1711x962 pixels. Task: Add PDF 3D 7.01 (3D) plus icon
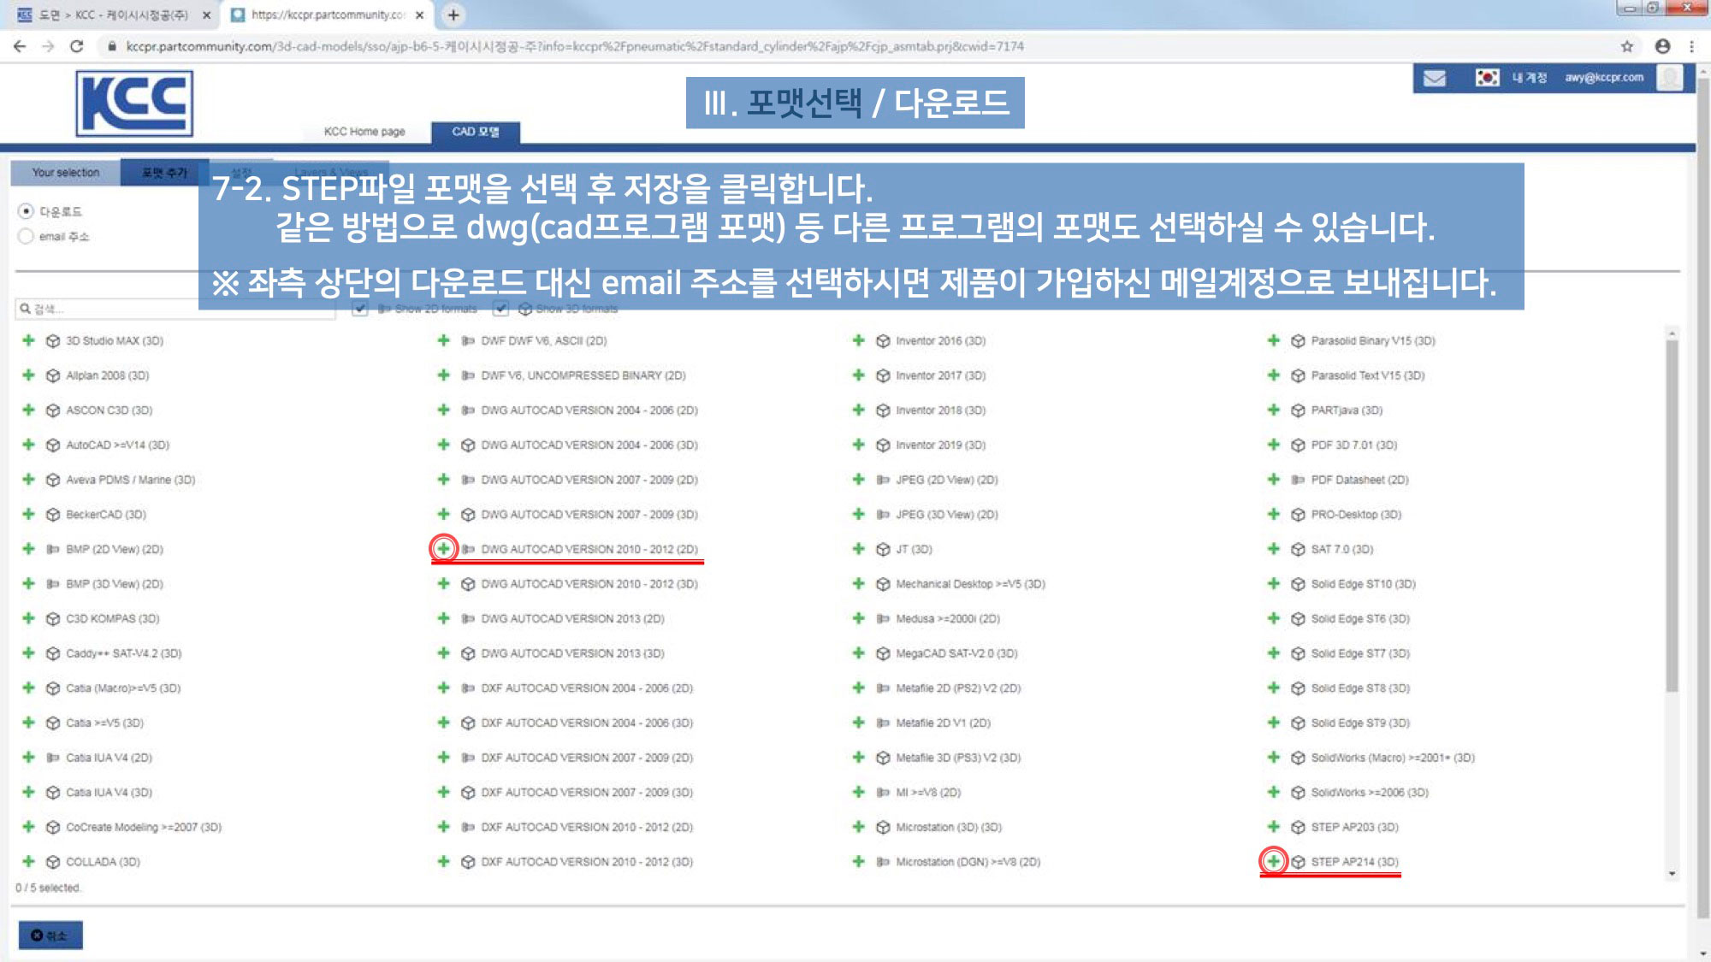coord(1273,445)
